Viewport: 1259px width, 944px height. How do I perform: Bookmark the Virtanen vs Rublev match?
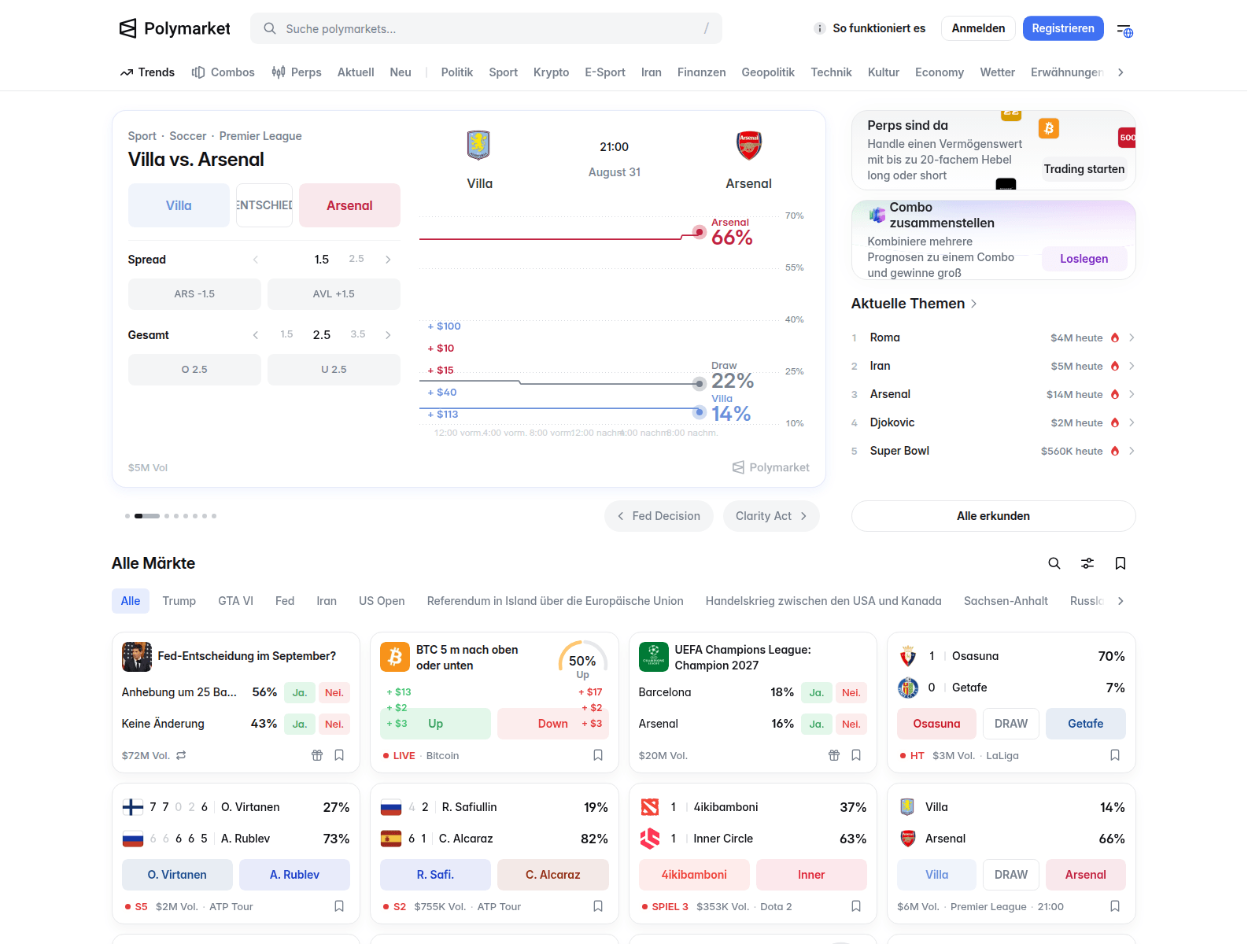pos(339,906)
